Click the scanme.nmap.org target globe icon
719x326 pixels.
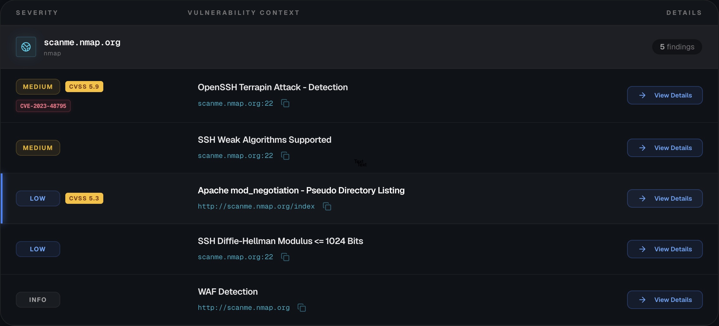[26, 47]
